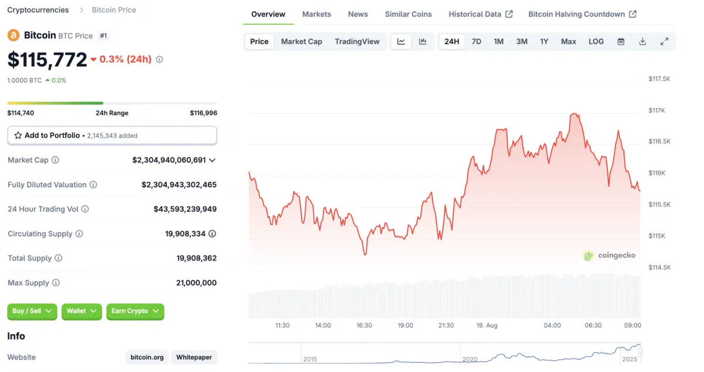Click the 24h Range price slider bar
The height and width of the screenshot is (372, 704).
(x=111, y=102)
